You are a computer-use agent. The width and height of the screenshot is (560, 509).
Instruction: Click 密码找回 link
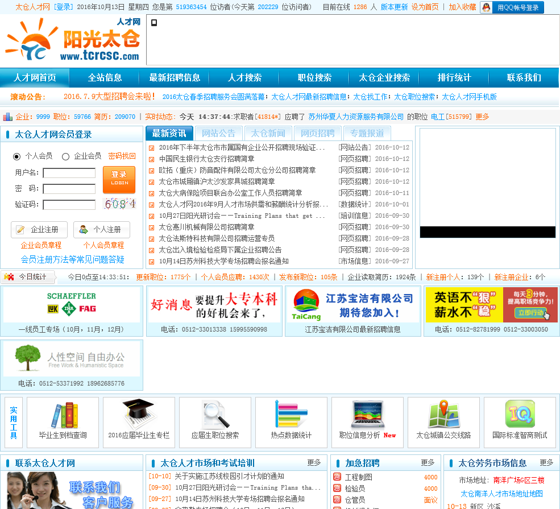122,156
